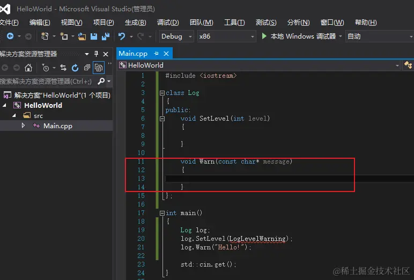Open the undo history dropdown arrow
The height and width of the screenshot is (280, 414).
[131, 36]
